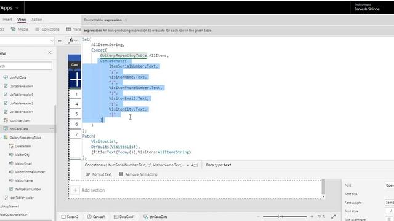Select LblTableHeader2 in the tree view
This screenshot has height=221, width=394.
pos(22,103)
